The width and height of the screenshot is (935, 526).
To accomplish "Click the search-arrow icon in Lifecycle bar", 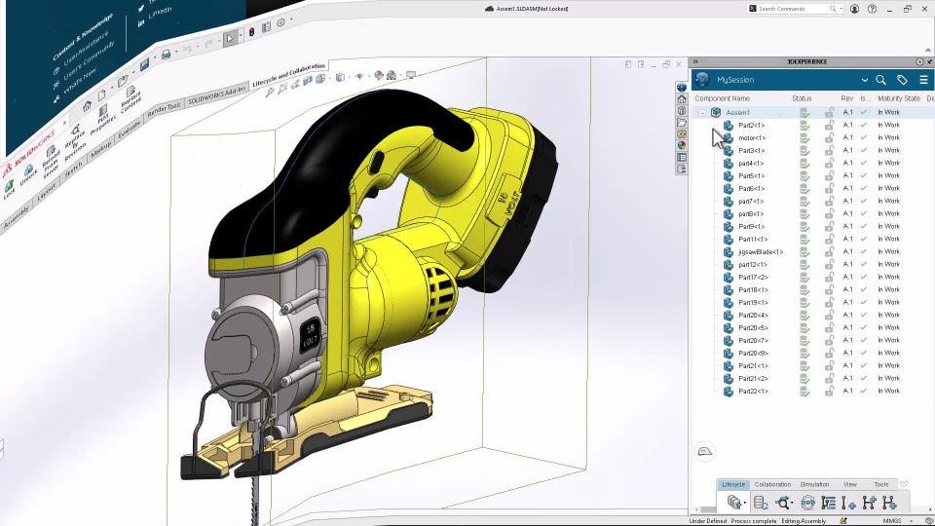I will (783, 503).
